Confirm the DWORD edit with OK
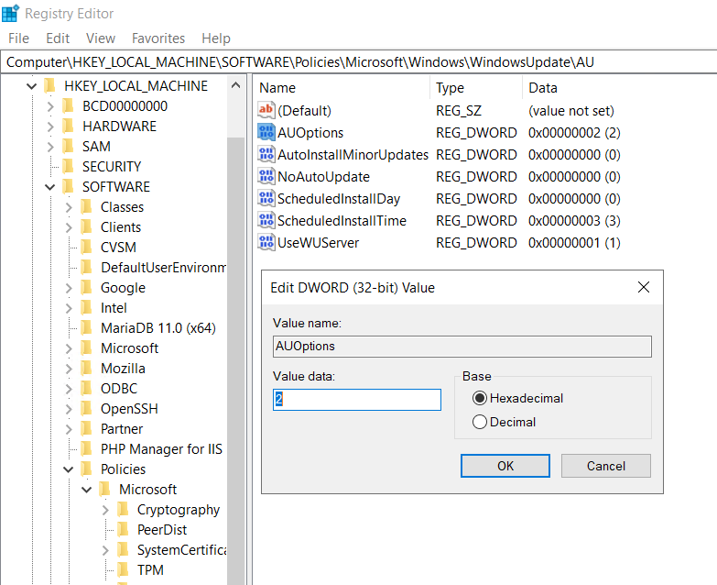717x585 pixels. [x=505, y=466]
